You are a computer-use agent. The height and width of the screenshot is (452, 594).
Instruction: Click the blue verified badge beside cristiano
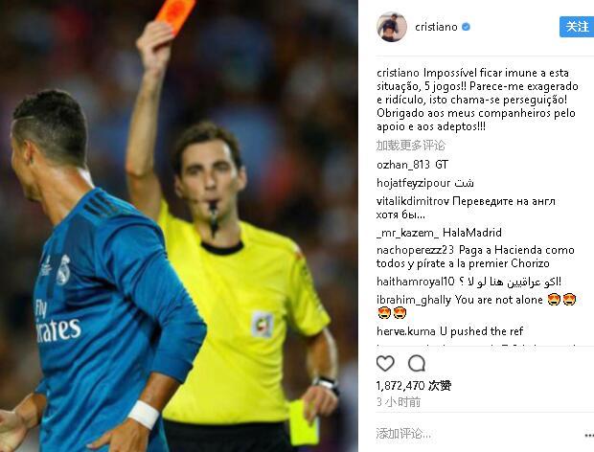coord(466,27)
